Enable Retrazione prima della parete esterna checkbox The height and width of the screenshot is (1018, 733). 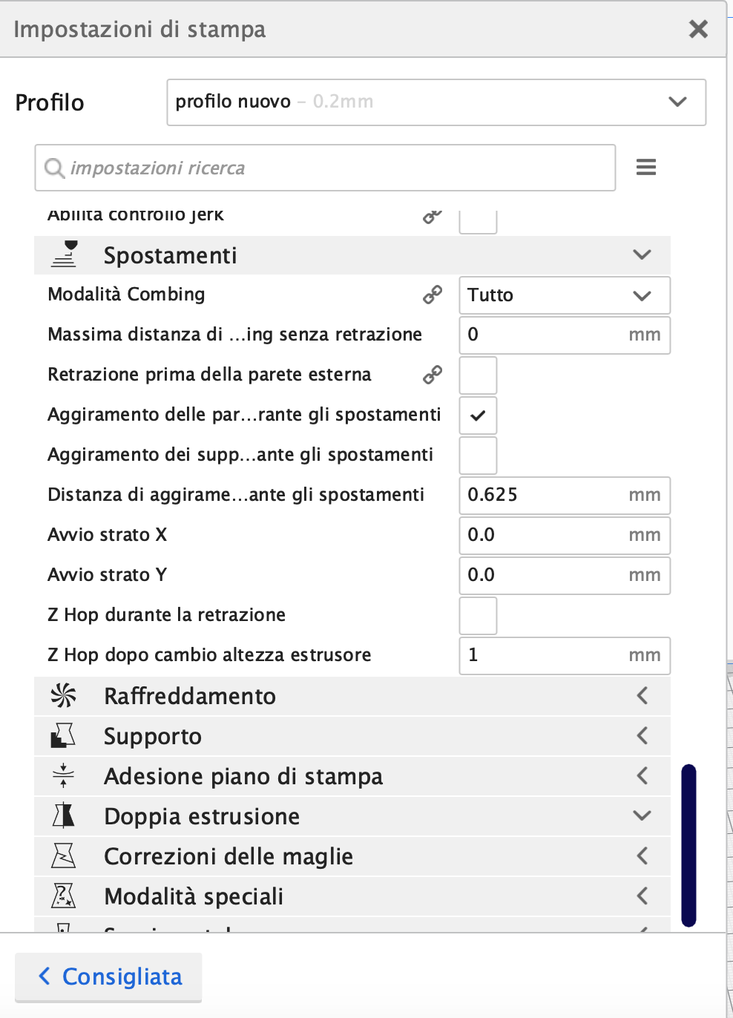tap(478, 375)
